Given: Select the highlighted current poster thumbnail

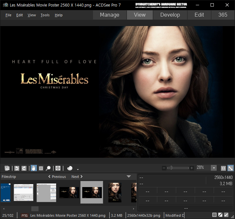Looking at the screenshot, I should coord(92,192).
